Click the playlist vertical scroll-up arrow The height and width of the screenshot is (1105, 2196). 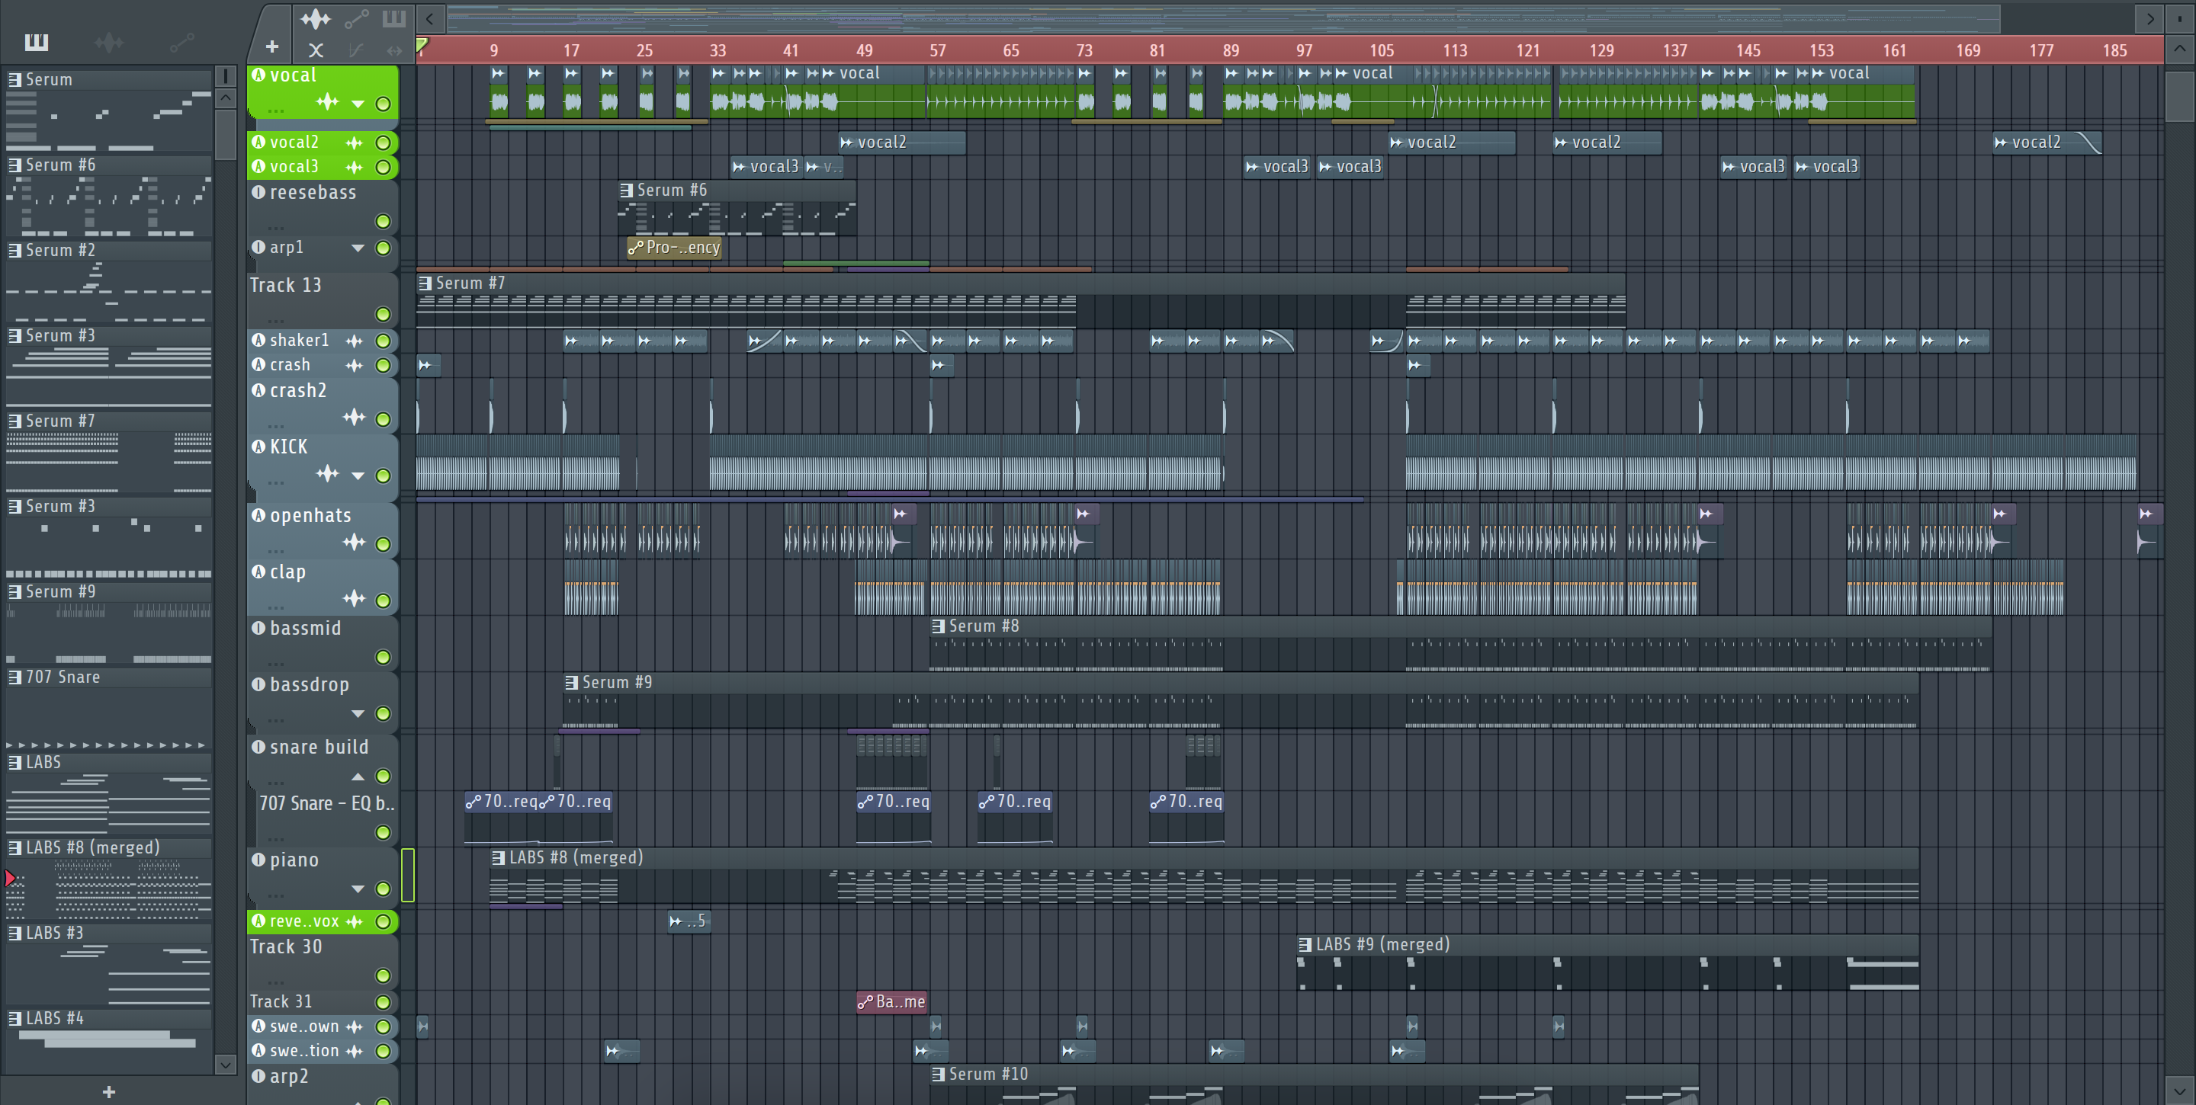(x=2180, y=49)
